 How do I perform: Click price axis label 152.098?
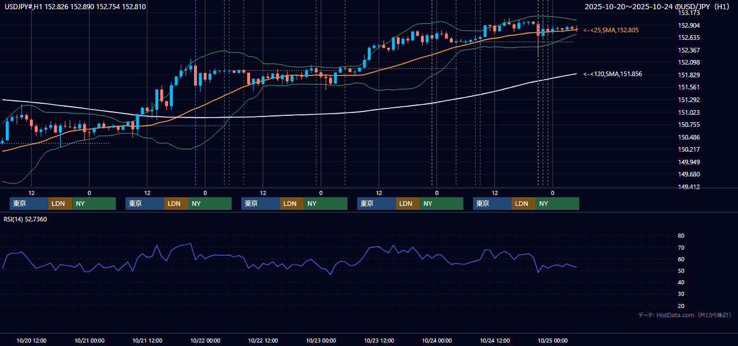coord(689,62)
